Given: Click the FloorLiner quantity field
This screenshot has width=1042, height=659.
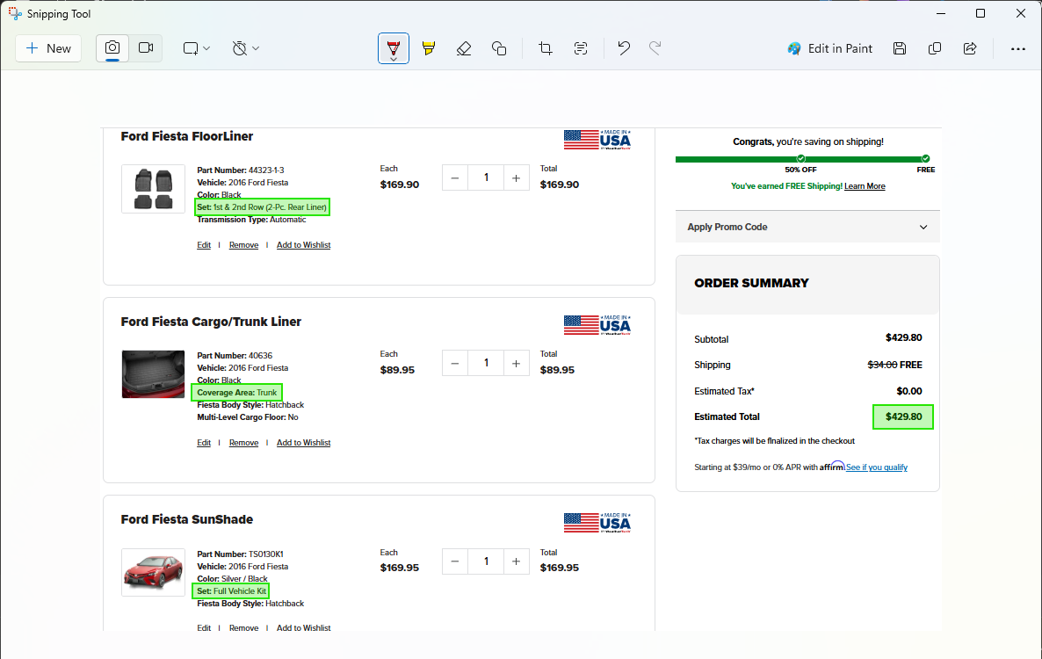Looking at the screenshot, I should click(x=486, y=178).
